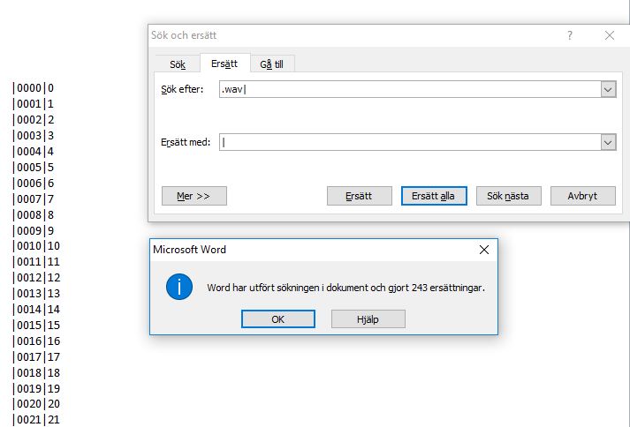Confirm the message with OK

point(277,318)
